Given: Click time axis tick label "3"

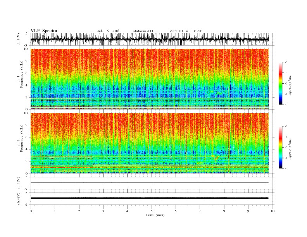Looking at the screenshot, I should pos(103,211).
